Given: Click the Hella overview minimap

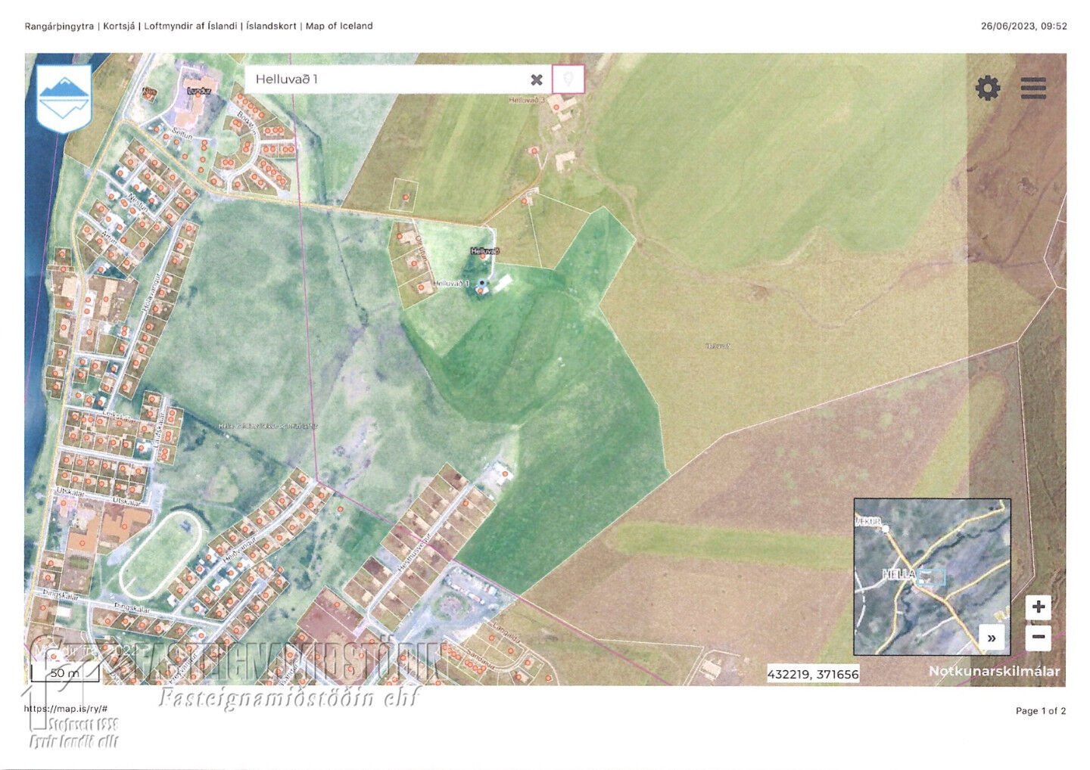Looking at the screenshot, I should coord(932,576).
